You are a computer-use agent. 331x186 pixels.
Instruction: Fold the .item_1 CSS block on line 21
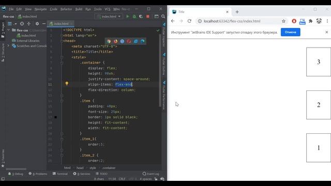62,139
